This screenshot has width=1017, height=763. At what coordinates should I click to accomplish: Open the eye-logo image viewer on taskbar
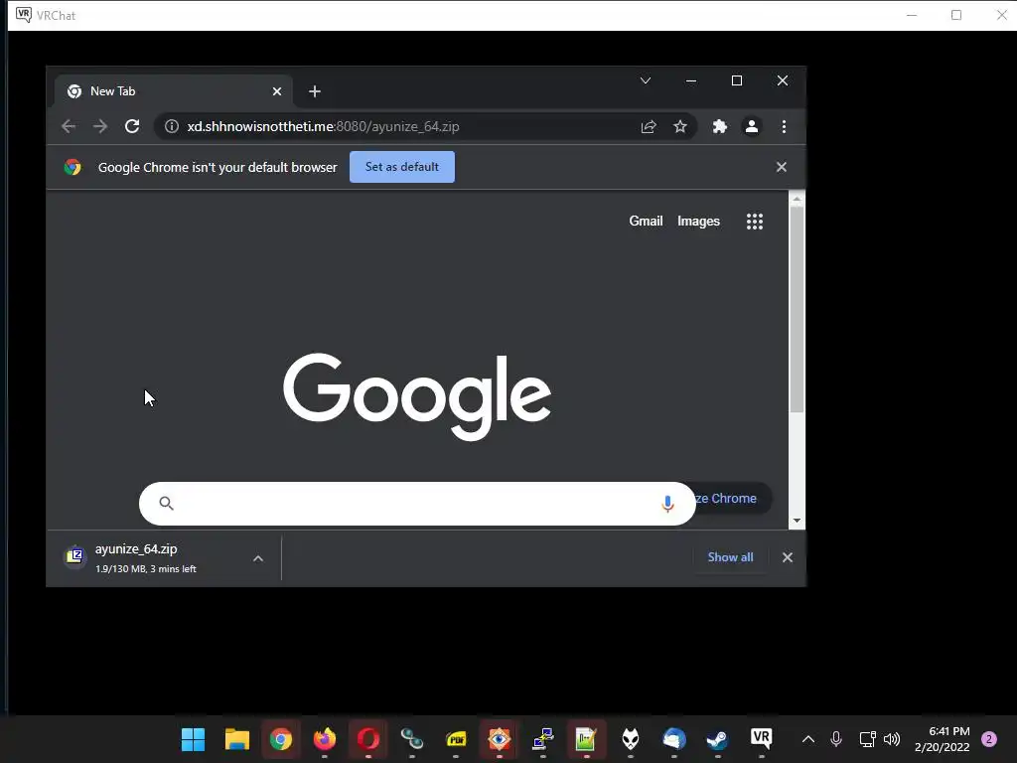click(499, 739)
